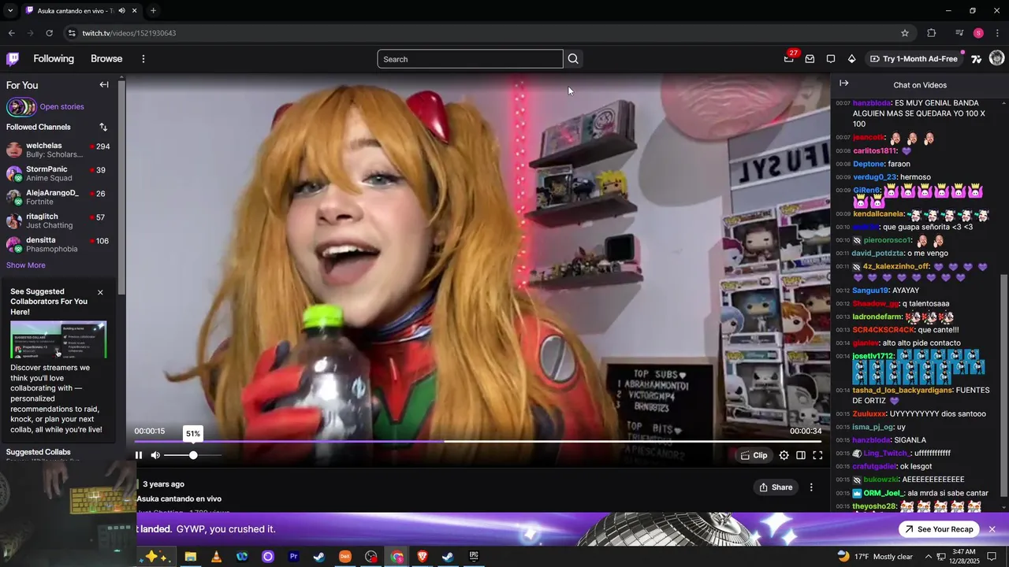Open the Prime loot mailbox icon
The image size is (1009, 567).
tap(810, 59)
